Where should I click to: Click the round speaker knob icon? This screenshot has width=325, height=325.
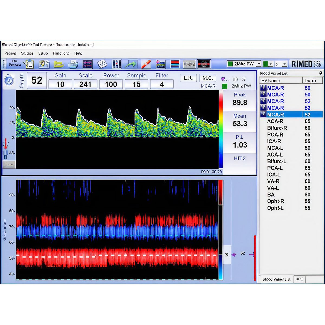[9, 80]
